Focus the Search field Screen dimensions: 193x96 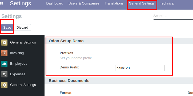(x=173, y=16)
